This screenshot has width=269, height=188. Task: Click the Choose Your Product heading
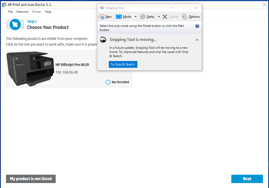point(48,27)
